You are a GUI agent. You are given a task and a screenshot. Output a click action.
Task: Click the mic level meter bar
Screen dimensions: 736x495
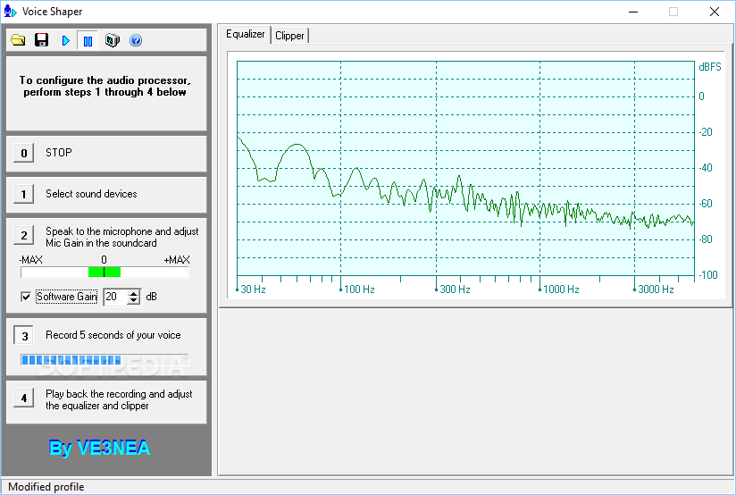click(105, 272)
